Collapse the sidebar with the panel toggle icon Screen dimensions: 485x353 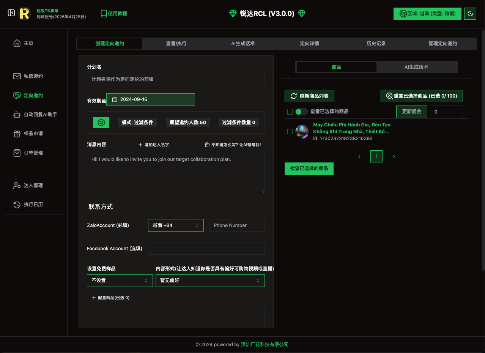11,13
